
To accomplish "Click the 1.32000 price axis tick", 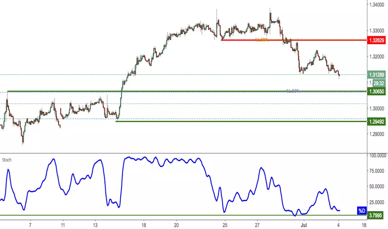I will pyautogui.click(x=377, y=57).
